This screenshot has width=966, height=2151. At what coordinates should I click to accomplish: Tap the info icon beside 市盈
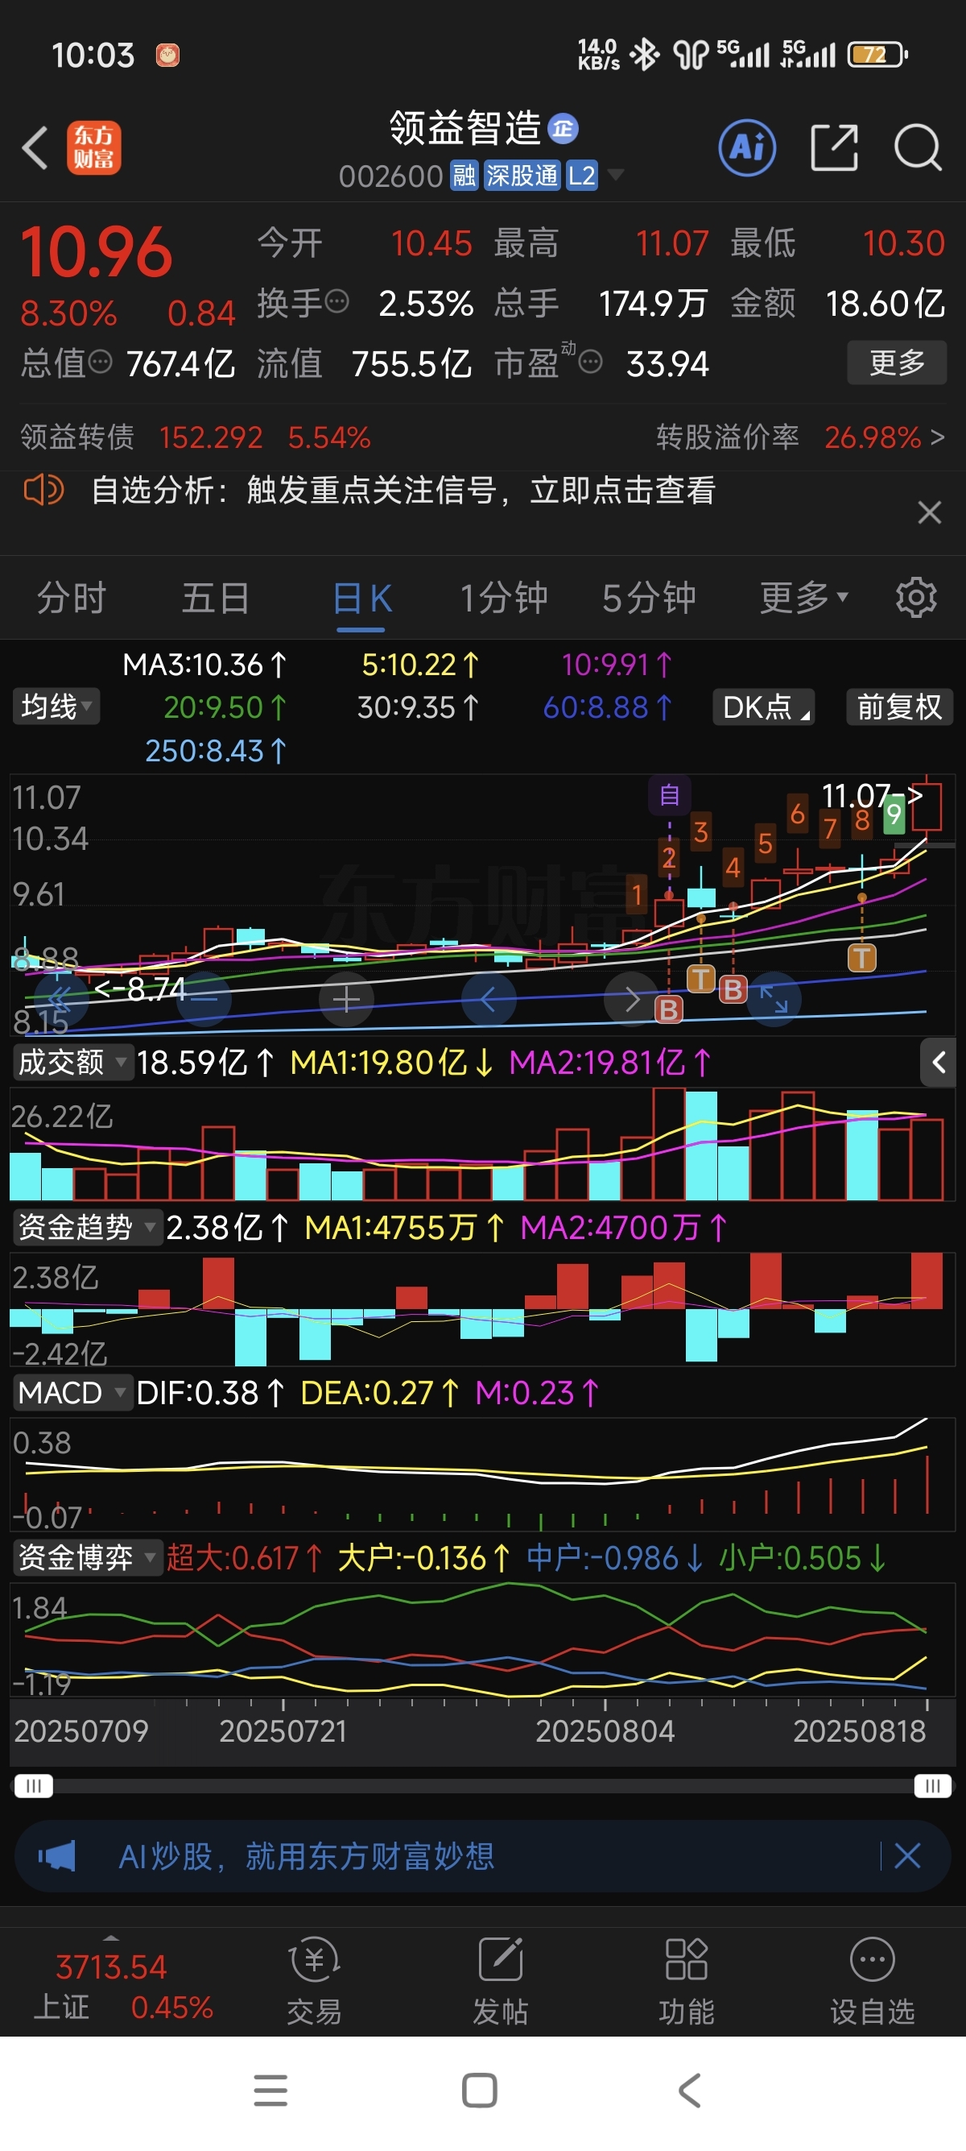coord(591,363)
